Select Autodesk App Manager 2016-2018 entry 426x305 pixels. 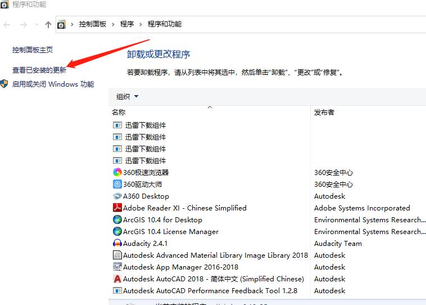point(180,267)
